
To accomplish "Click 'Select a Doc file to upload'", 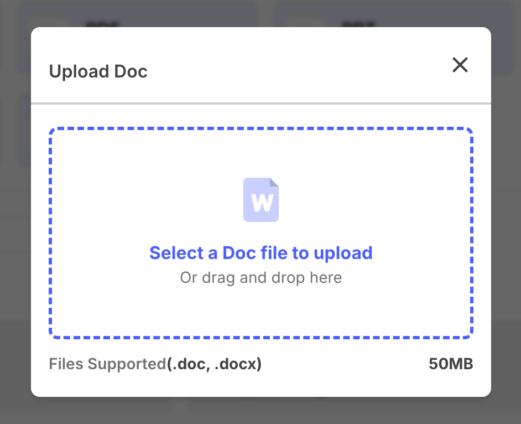I will 261,253.
